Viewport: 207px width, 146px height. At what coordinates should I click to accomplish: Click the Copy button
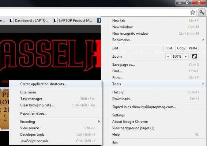[181, 48]
